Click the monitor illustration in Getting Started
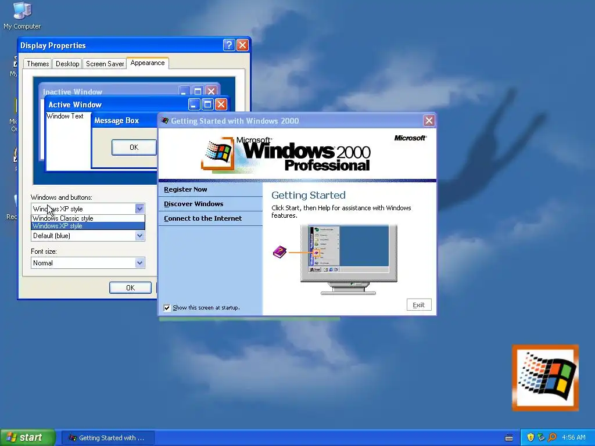Viewport: 595px width, 446px height. pyautogui.click(x=349, y=259)
